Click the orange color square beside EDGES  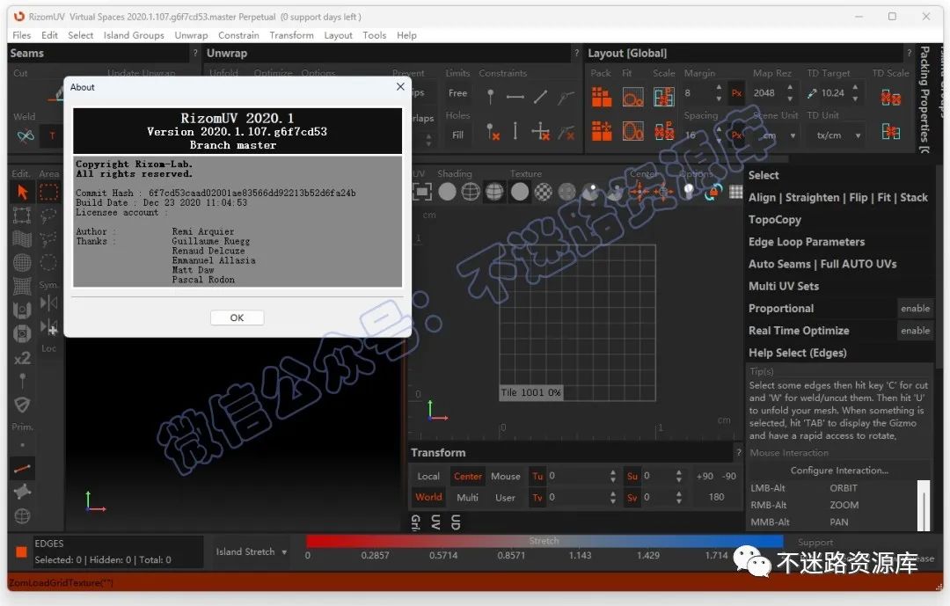(x=21, y=551)
